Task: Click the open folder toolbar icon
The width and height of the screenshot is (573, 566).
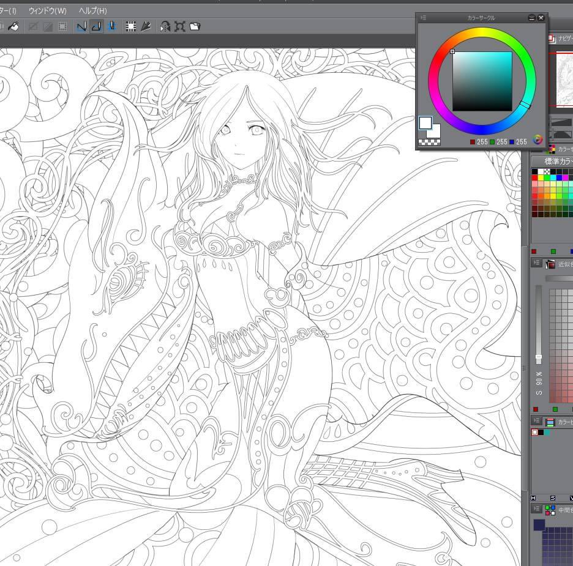Action: 195,26
